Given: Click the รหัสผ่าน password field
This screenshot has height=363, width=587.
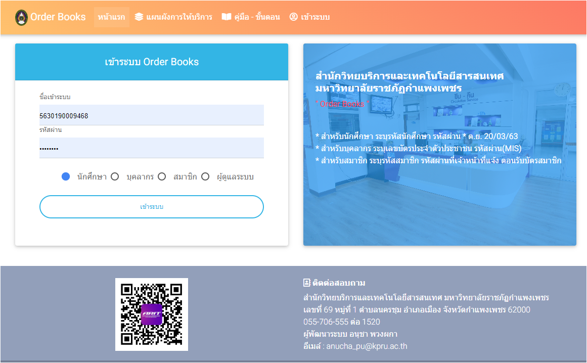Looking at the screenshot, I should pyautogui.click(x=152, y=147).
